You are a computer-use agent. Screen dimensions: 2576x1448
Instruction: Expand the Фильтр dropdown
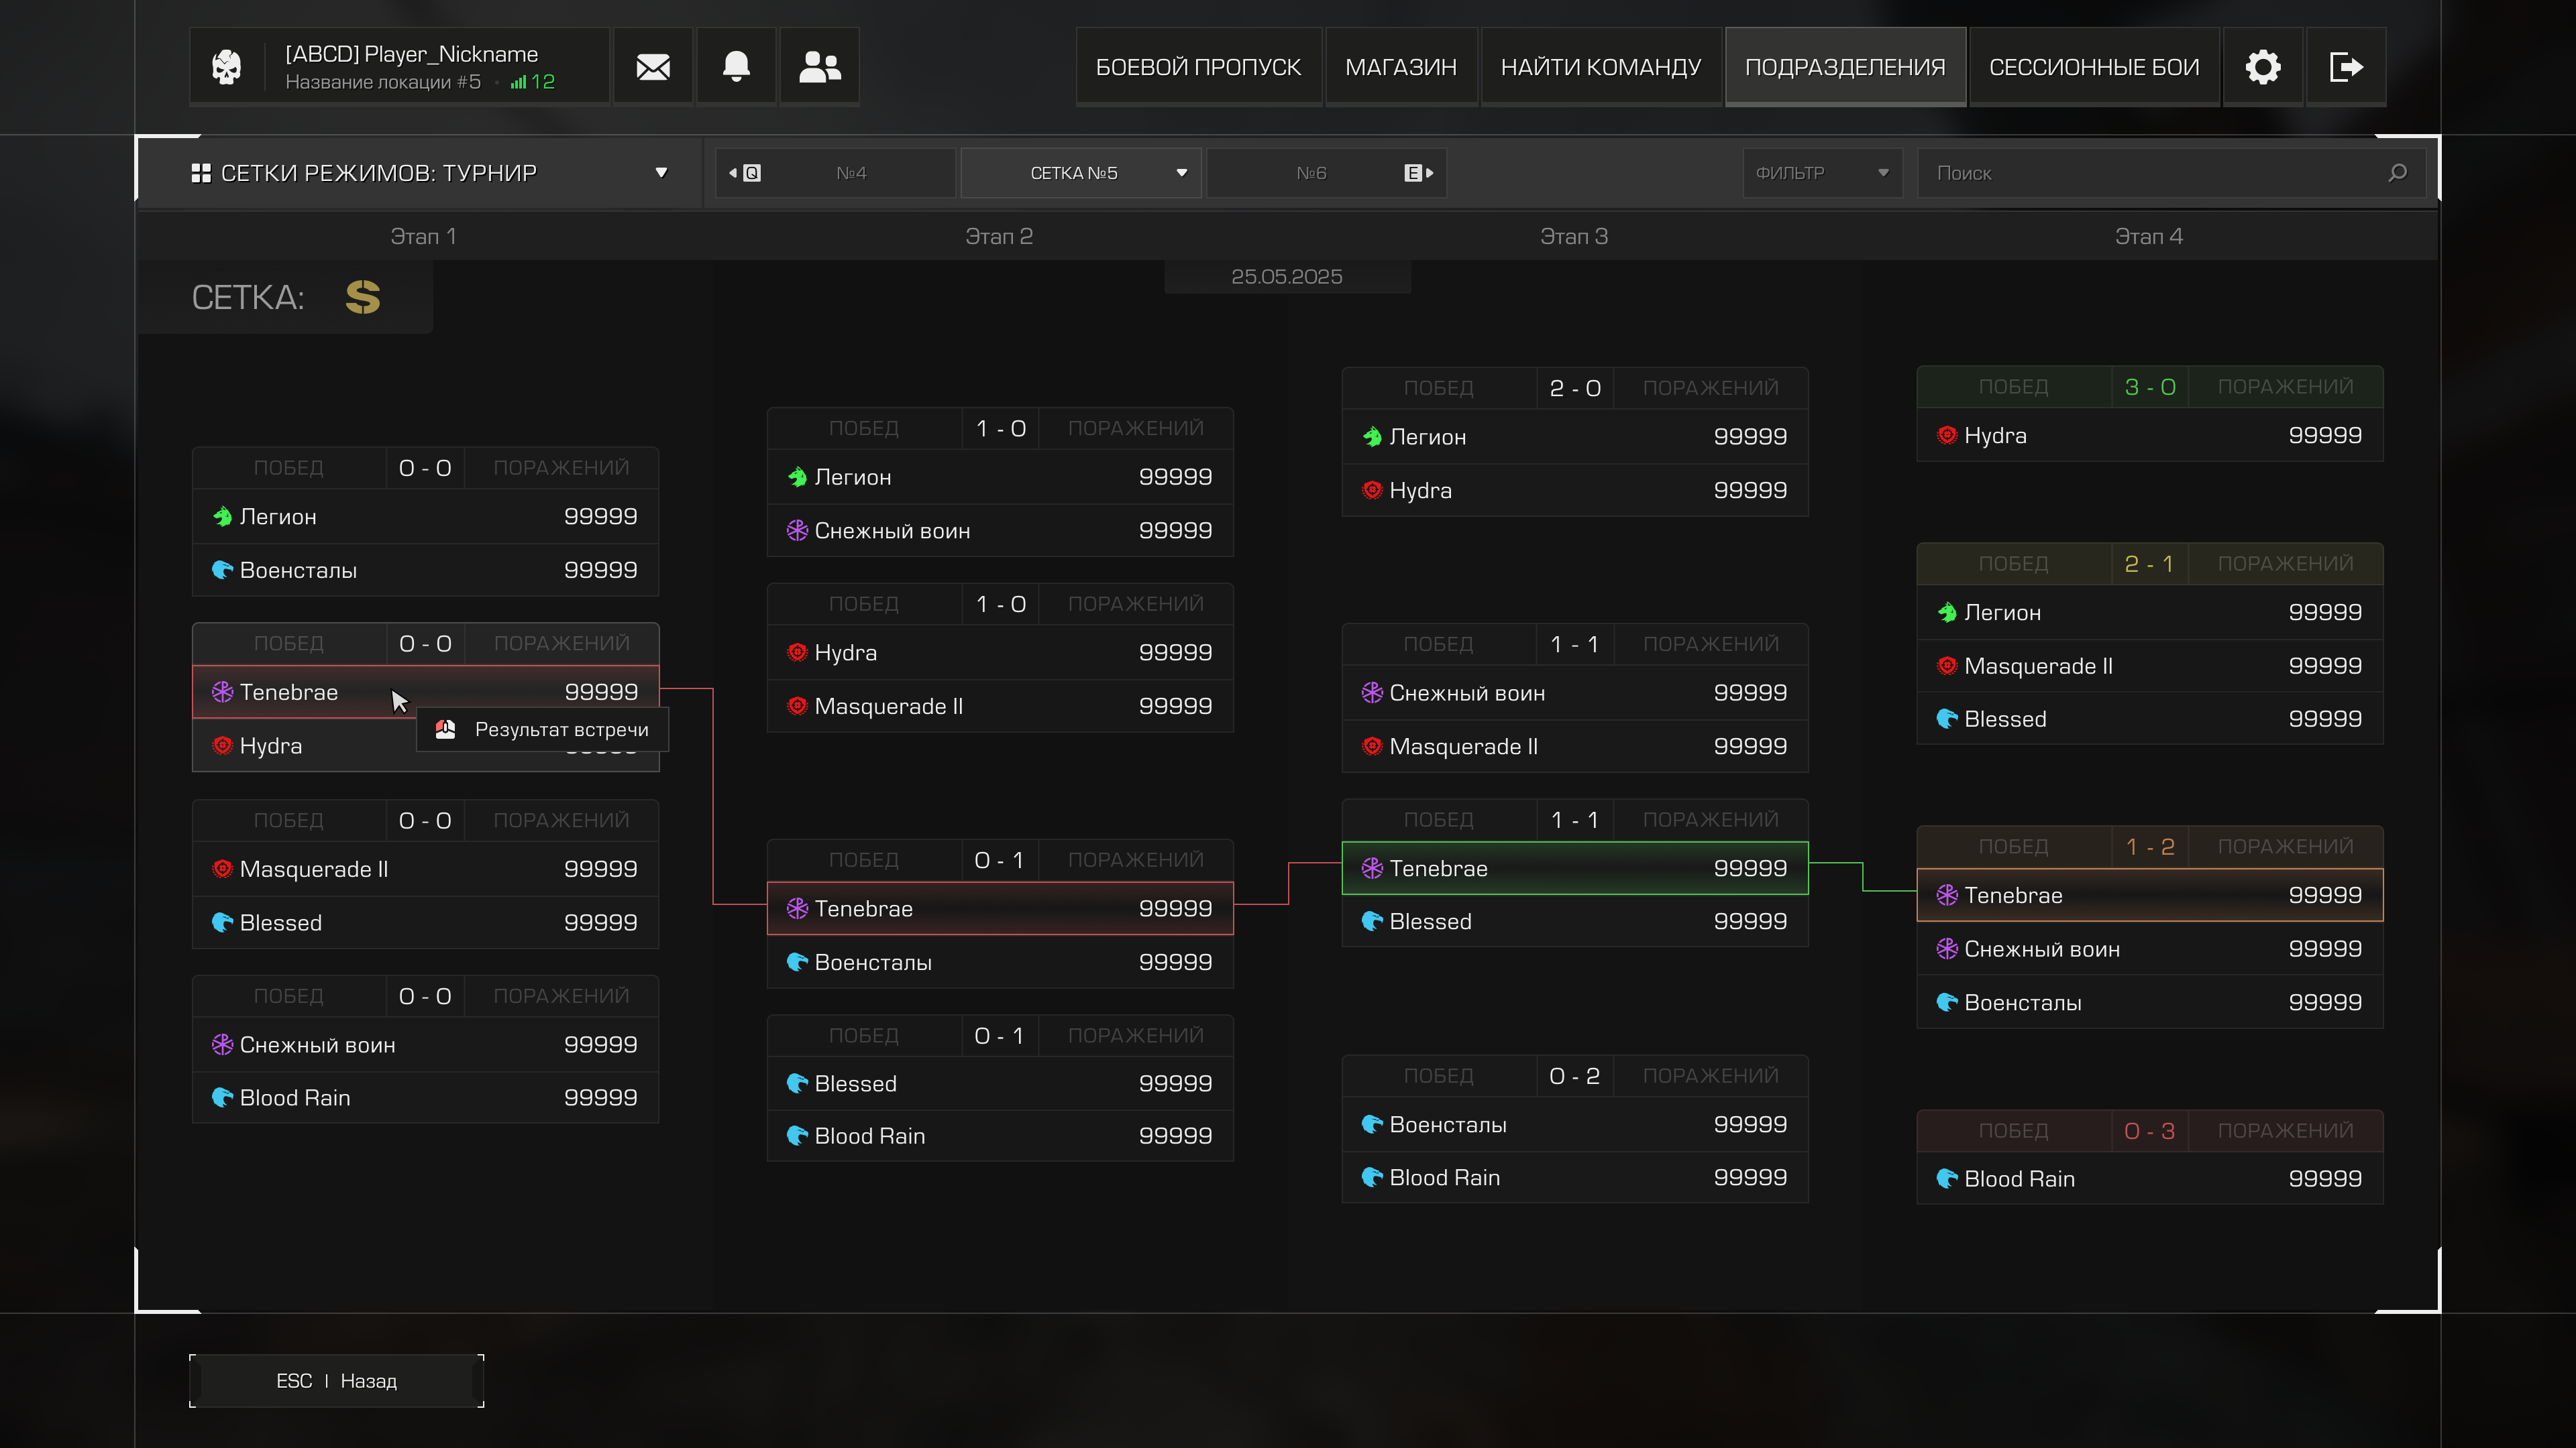click(1821, 173)
